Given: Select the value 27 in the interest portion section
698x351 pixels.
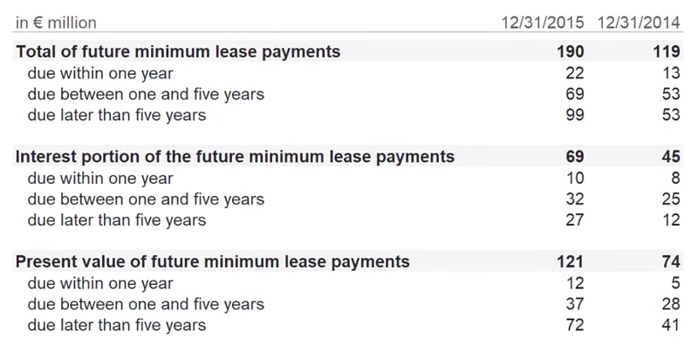Looking at the screenshot, I should 574,219.
